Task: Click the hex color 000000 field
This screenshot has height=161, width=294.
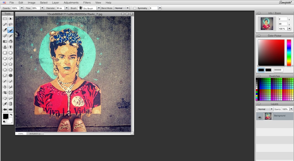Action: click(278, 70)
